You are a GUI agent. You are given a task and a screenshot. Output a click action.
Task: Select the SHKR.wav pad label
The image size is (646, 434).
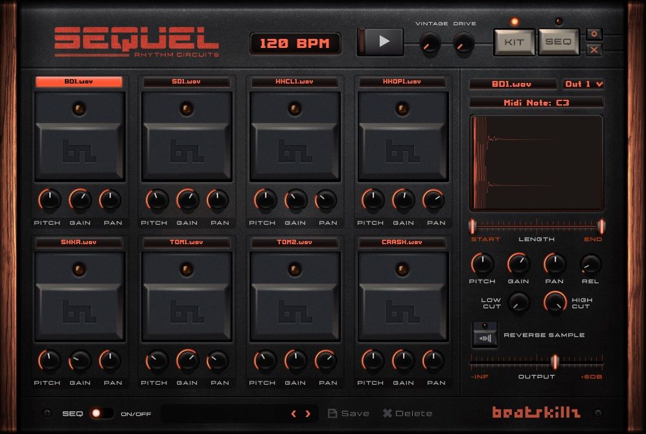coord(78,242)
